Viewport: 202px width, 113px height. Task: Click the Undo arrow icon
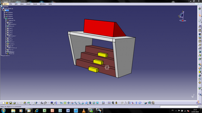(x=29, y=103)
